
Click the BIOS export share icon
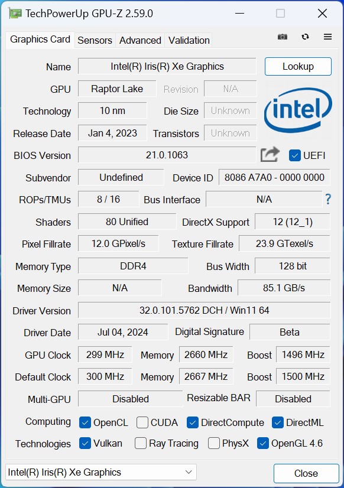tap(270, 154)
